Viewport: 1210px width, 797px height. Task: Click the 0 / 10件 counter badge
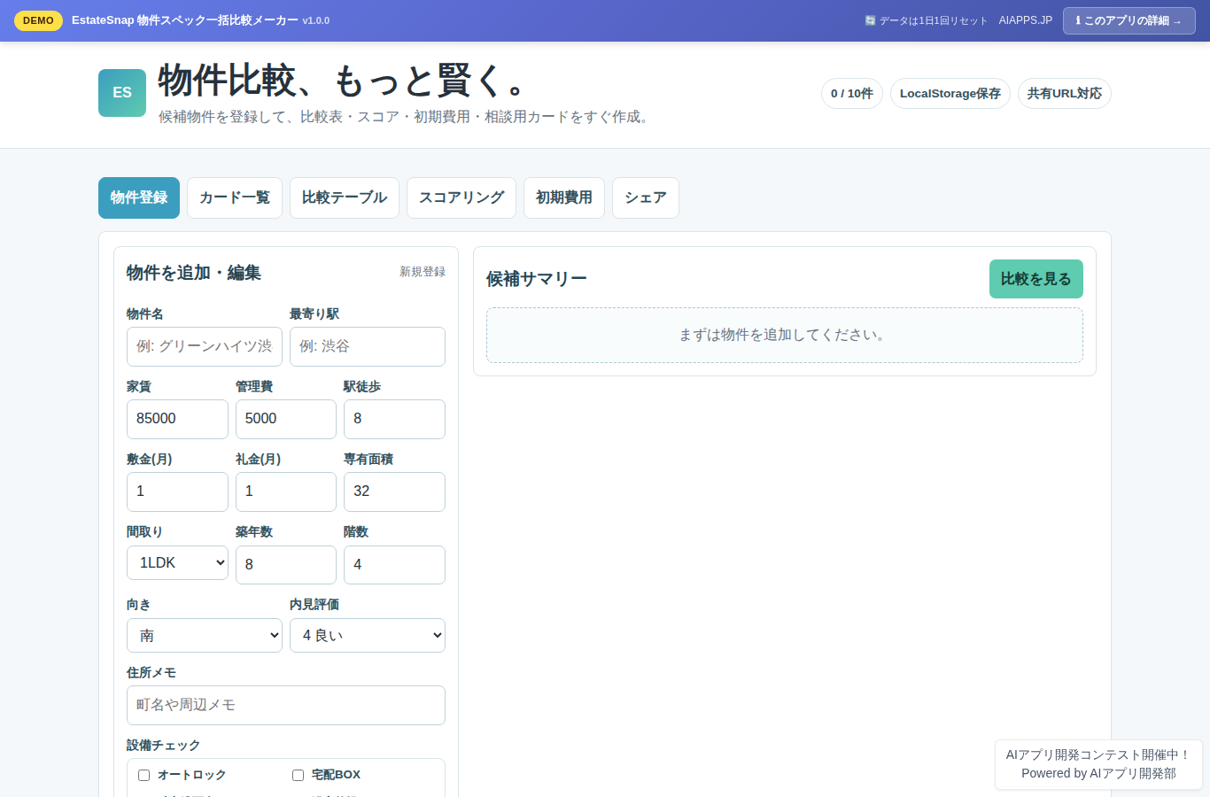(852, 94)
